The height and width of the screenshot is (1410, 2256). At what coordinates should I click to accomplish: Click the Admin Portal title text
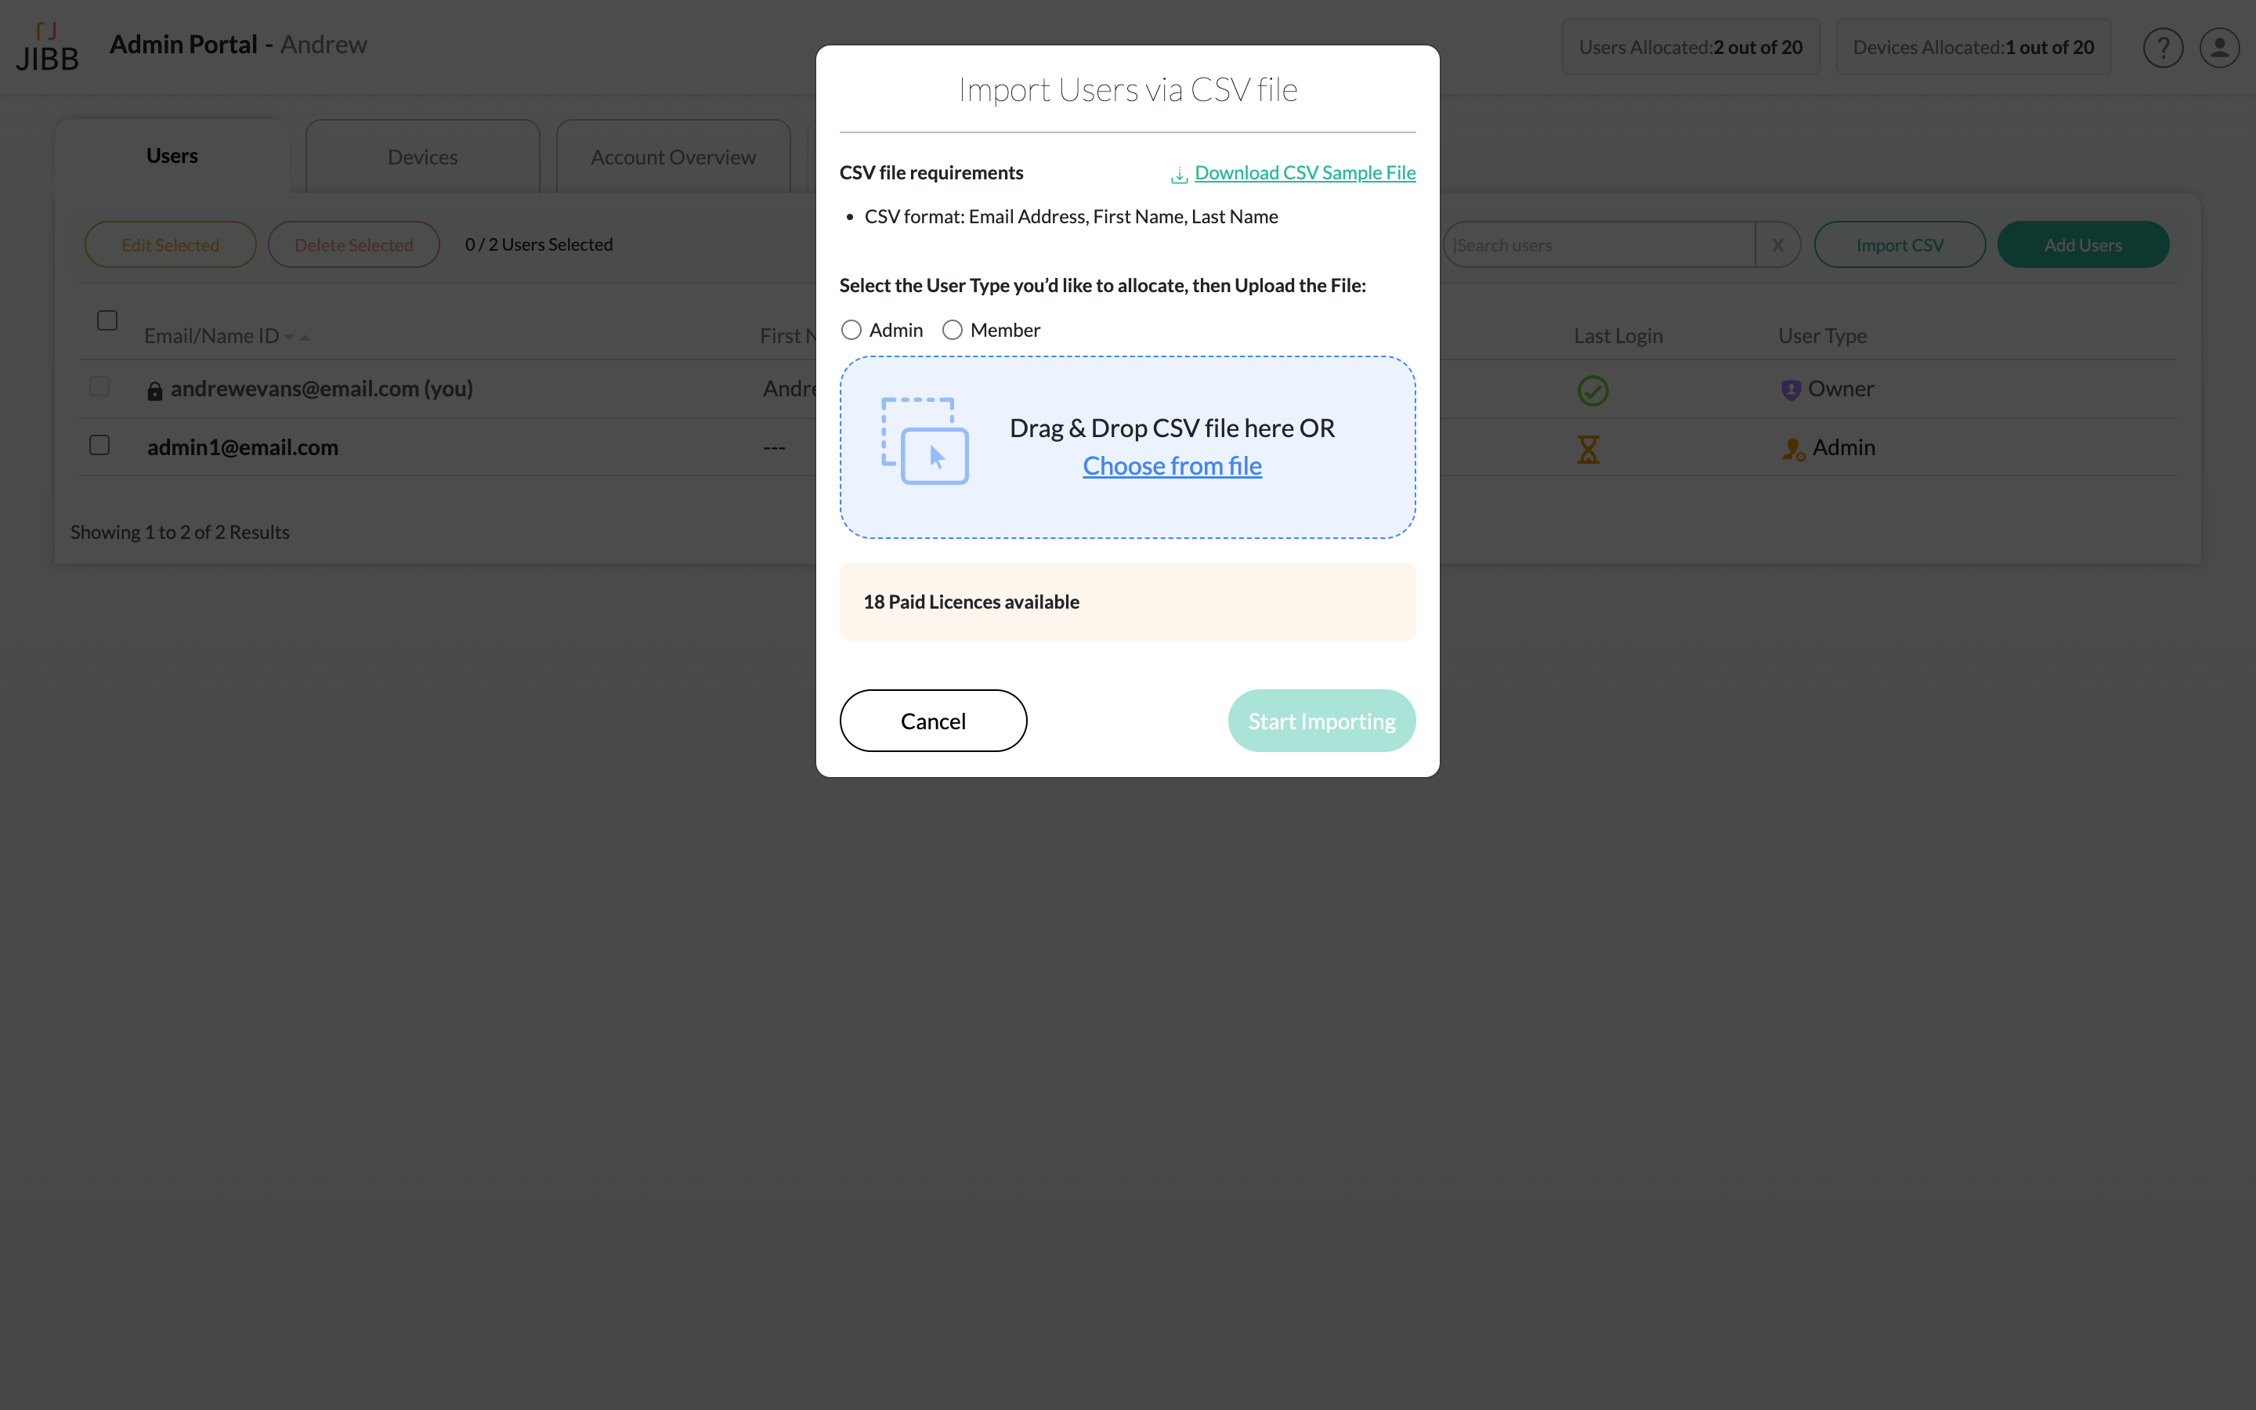point(183,44)
